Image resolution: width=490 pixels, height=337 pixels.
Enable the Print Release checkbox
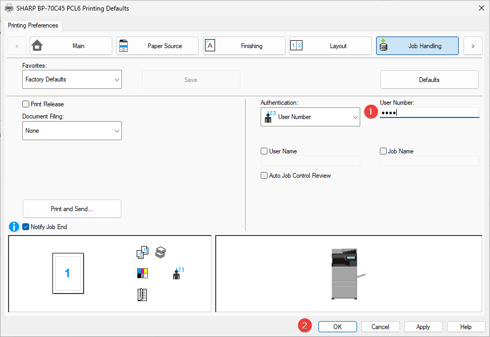[26, 104]
